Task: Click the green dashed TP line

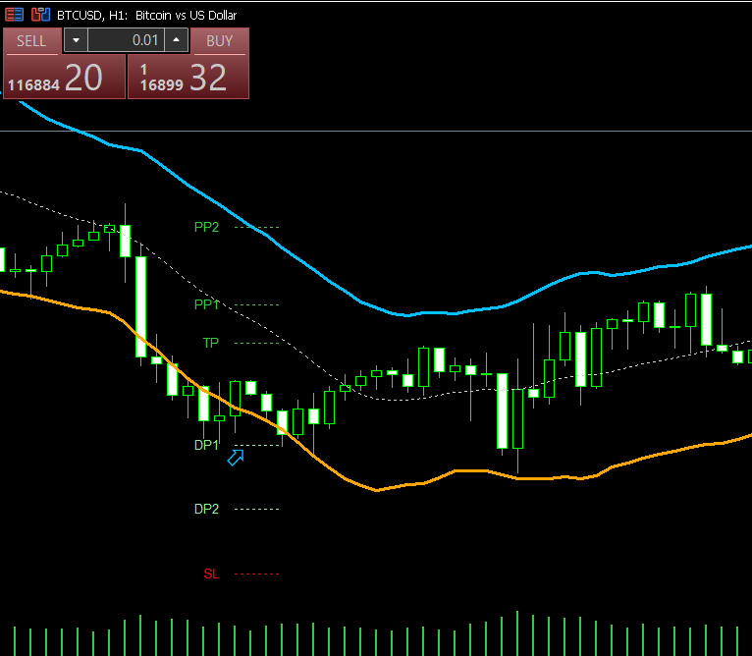Action: coord(257,343)
